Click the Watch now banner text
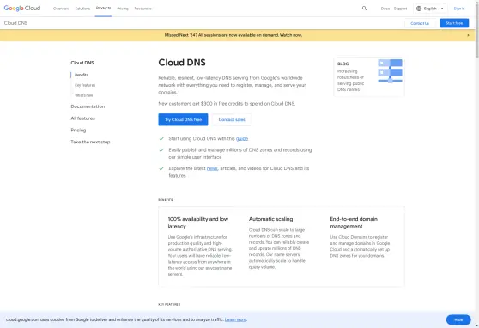479x328 pixels. tap(291, 35)
